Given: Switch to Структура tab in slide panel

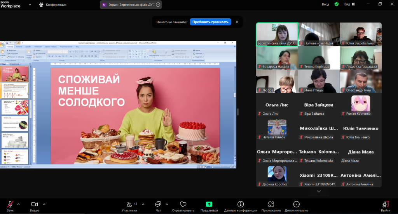Looking at the screenshot, I should (14, 64).
